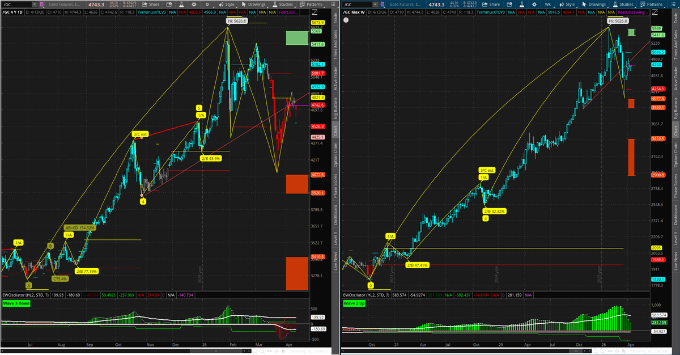680x355 pixels.
Task: Open Level II side tab, right chart
Action: [675, 238]
